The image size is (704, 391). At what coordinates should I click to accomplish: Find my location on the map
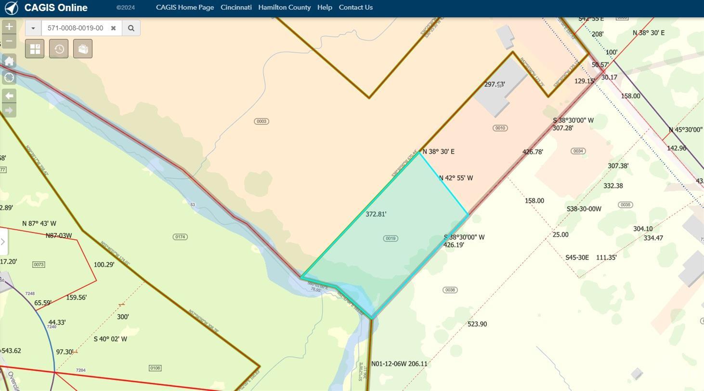tap(9, 78)
